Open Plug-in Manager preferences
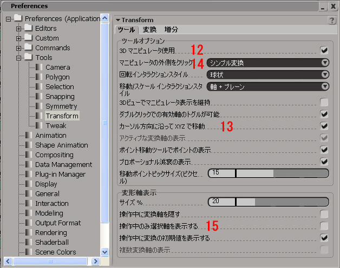Screen dimensions: 340x268 tap(60, 175)
